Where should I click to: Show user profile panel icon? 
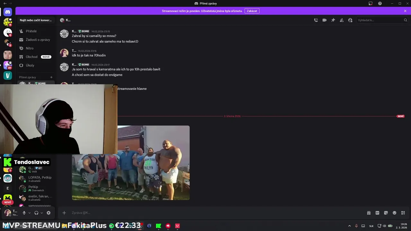point(350,20)
